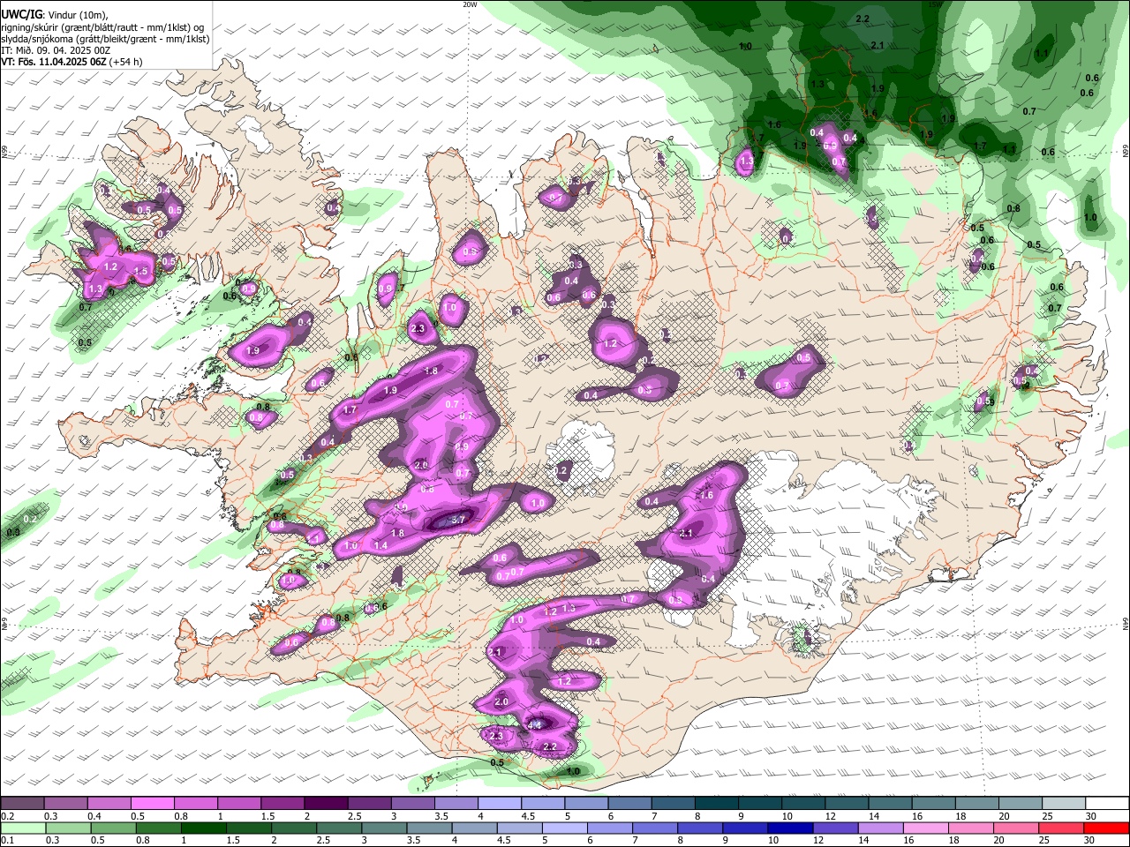Pick the 8–9 dark teal snow legend swatch
The width and height of the screenshot is (1130, 847).
[717, 803]
